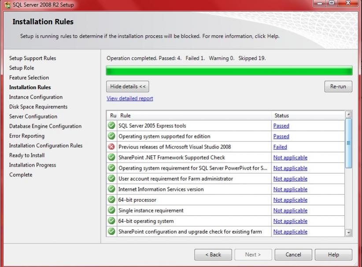Open Passed status for SQL Server 2005 Express tools
Image resolution: width=362 pixels, height=267 pixels.
click(x=281, y=126)
